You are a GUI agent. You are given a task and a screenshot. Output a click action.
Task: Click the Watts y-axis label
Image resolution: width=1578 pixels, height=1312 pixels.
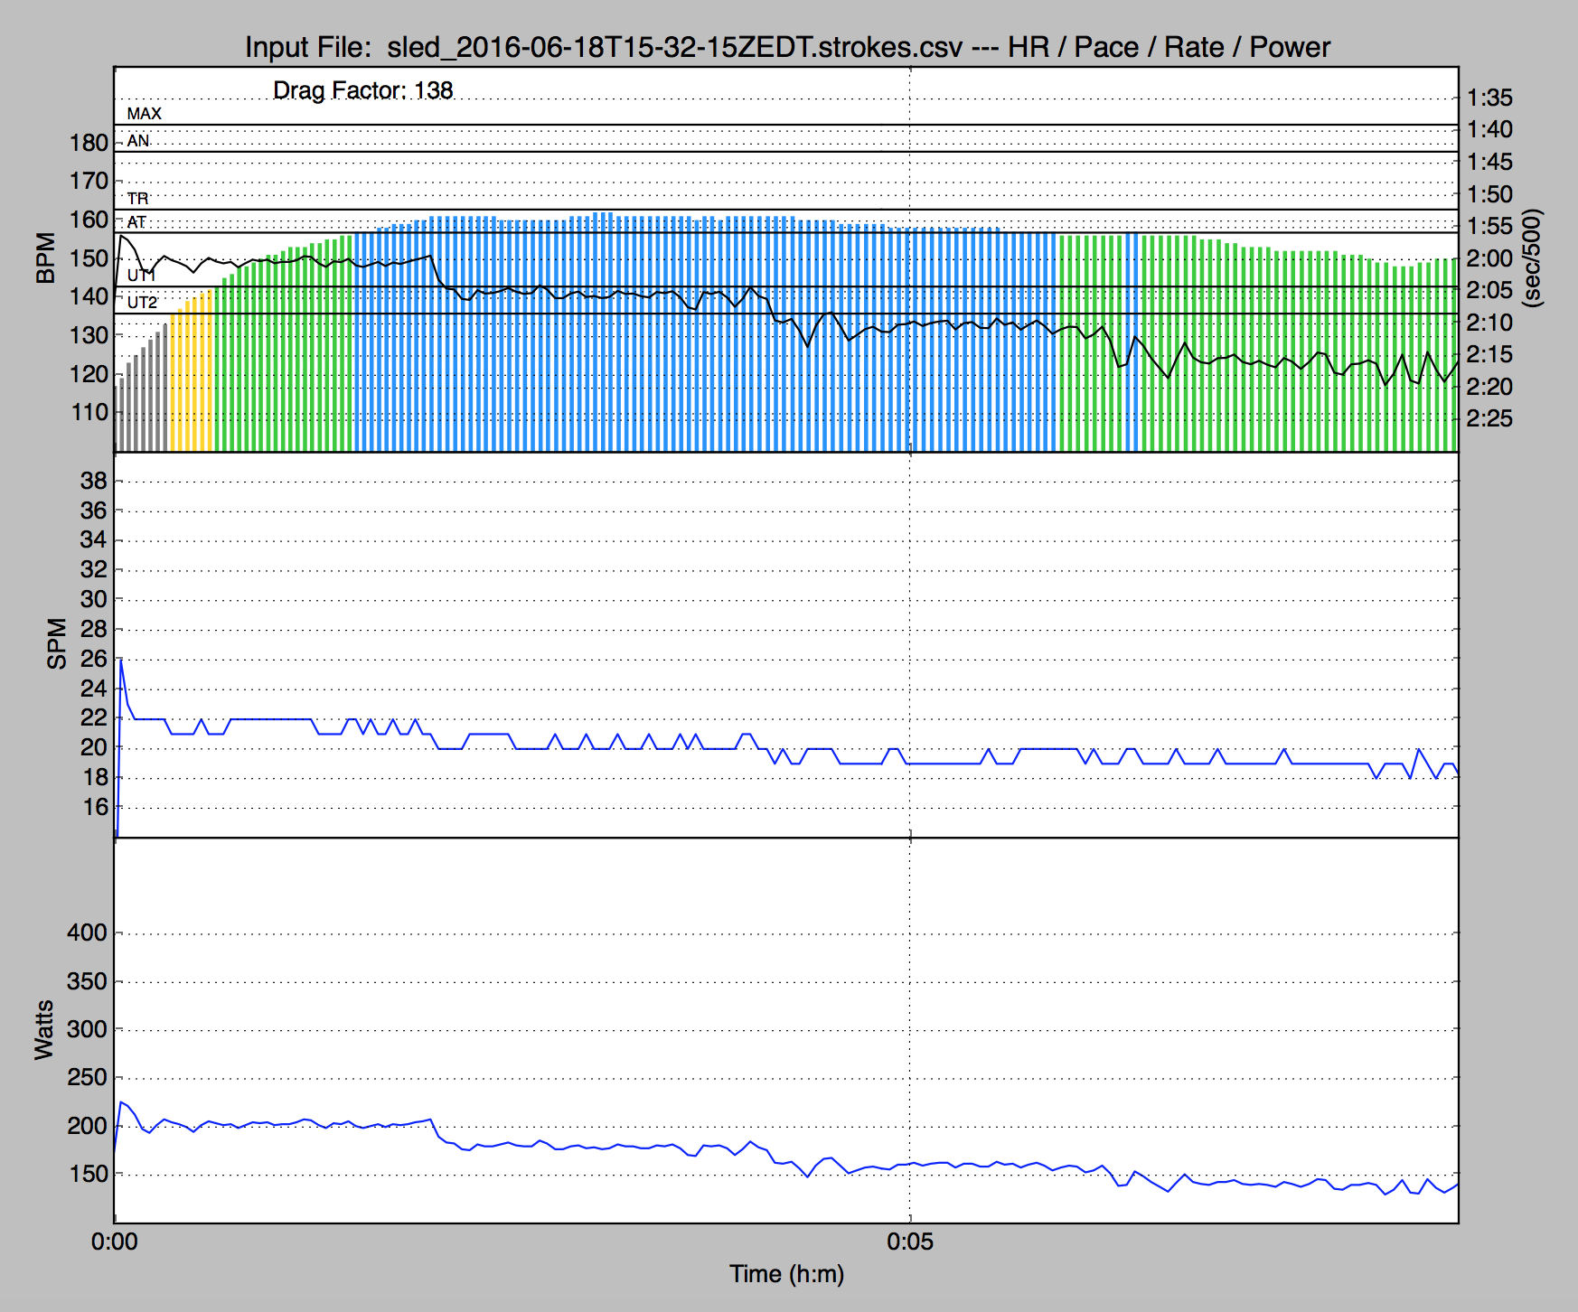coord(43,1030)
